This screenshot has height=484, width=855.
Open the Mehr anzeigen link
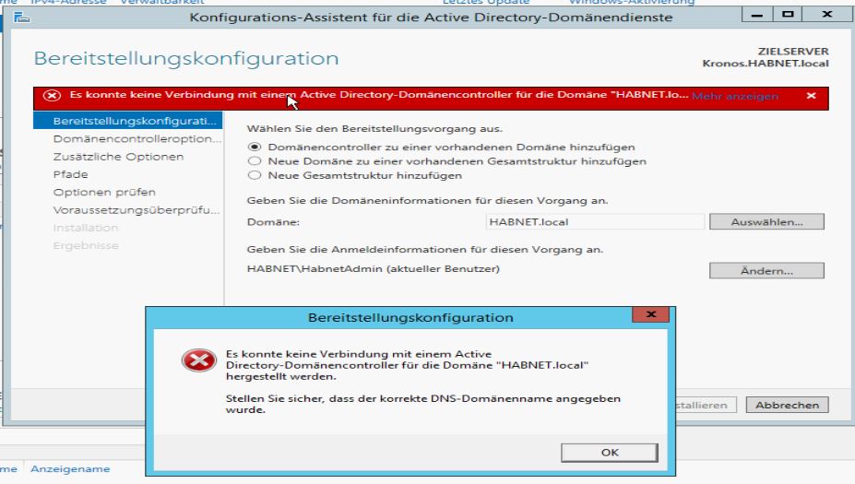pyautogui.click(x=735, y=96)
